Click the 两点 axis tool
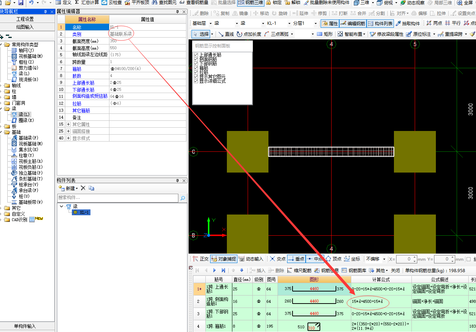This screenshot has width=476, height=332. point(434,23)
